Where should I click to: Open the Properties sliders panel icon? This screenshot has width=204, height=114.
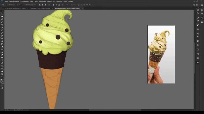tap(202, 18)
